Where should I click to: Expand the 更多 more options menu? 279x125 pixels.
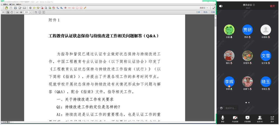tap(272, 119)
